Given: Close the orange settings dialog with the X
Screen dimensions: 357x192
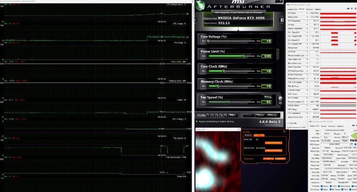Looking at the screenshot, I should 283,131.
